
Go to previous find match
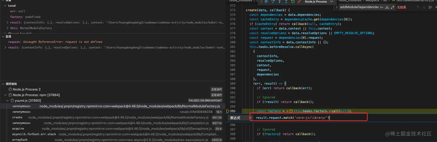417,7
